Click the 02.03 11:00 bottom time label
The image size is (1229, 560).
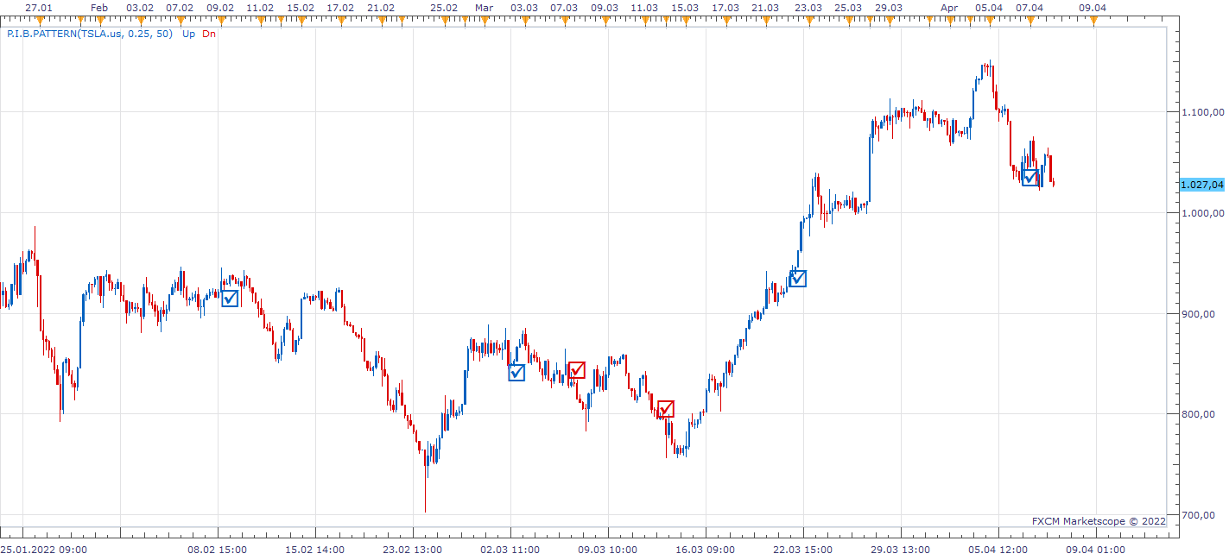point(510,550)
